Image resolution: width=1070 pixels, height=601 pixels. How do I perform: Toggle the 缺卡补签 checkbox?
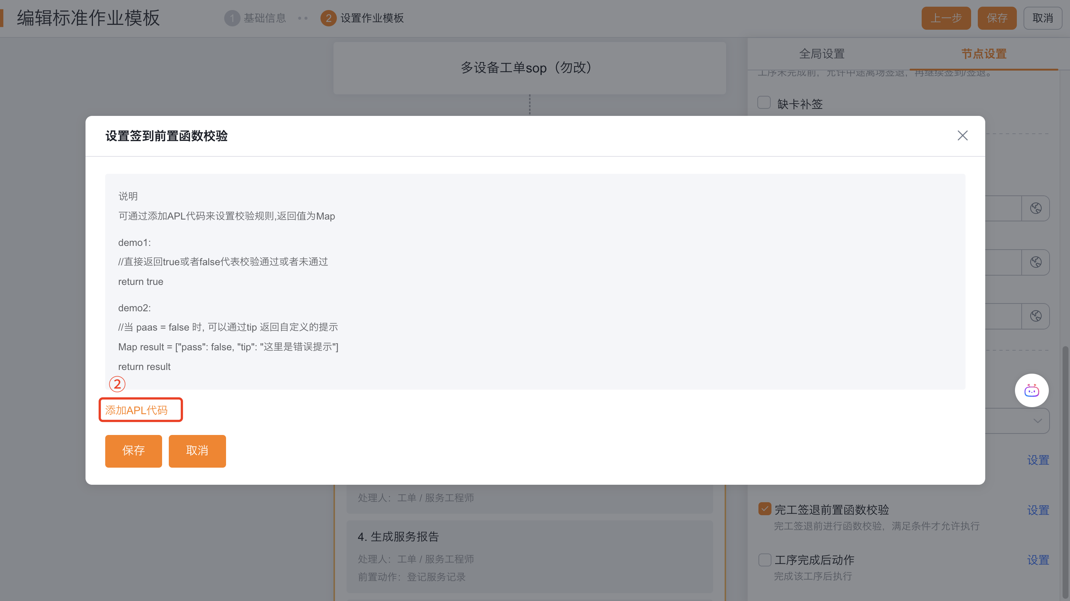pyautogui.click(x=764, y=103)
